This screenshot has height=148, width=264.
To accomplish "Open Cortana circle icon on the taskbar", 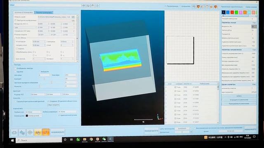I will click(x=65, y=140).
